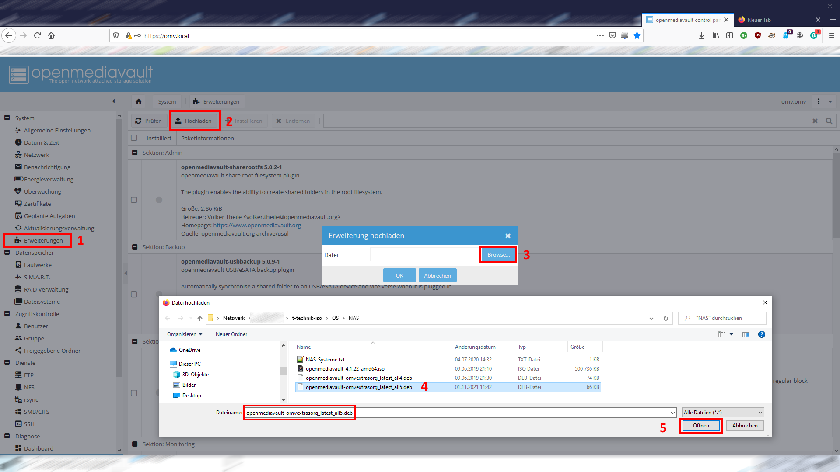Navigate up one folder in file dialog

pos(200,318)
